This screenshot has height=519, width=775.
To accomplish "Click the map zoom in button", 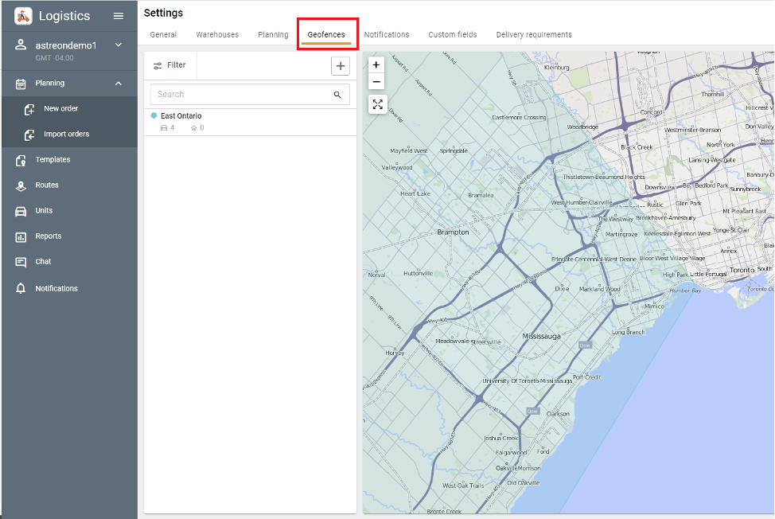I will (x=376, y=64).
